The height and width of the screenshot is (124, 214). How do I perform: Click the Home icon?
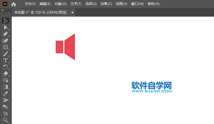[x=14, y=4]
